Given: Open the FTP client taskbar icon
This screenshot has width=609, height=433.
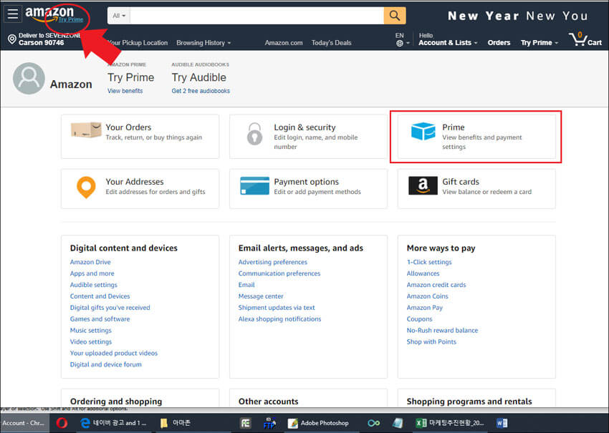Looking at the screenshot, I should coord(269,423).
